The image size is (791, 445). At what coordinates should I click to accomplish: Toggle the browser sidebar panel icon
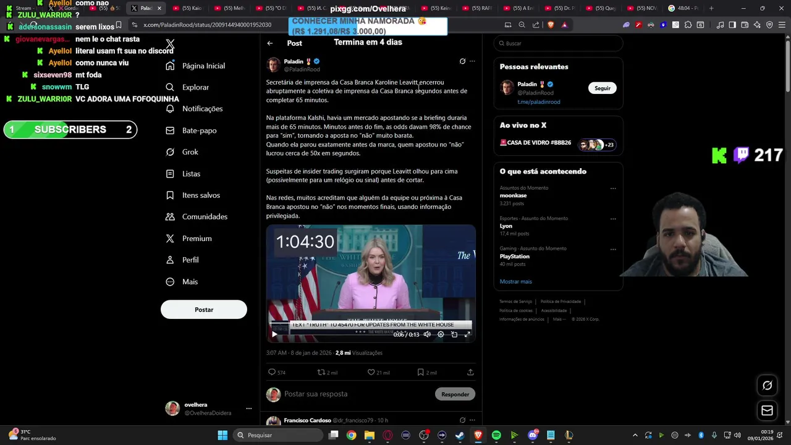pyautogui.click(x=732, y=25)
